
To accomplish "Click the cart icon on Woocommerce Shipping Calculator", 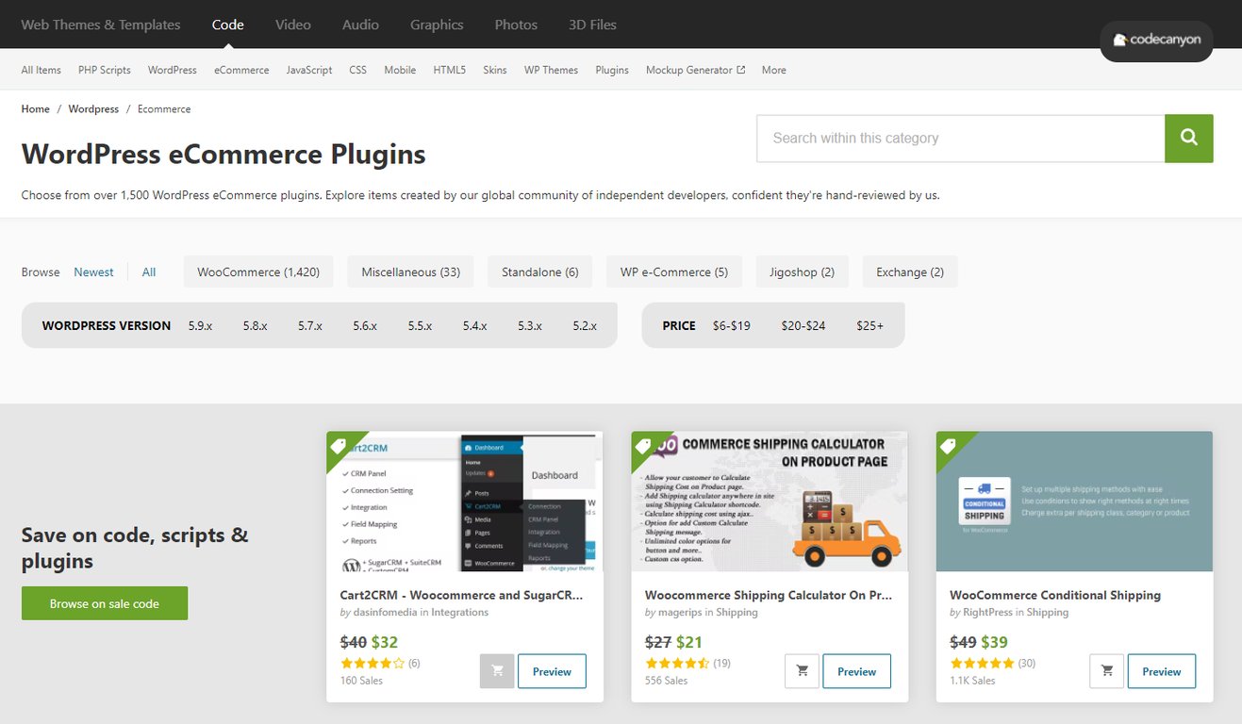I will click(802, 670).
